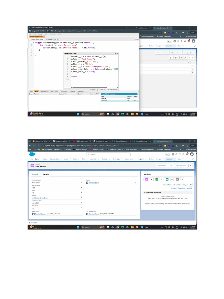The image size is (224, 299).
Task: Edit Admission Date using its pencil icon
Action: pyautogui.click(x=82, y=203)
